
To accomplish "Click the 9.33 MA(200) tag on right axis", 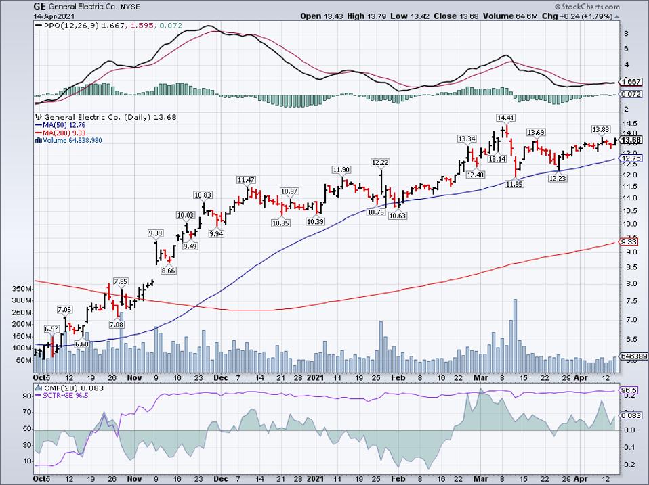I will [x=629, y=241].
